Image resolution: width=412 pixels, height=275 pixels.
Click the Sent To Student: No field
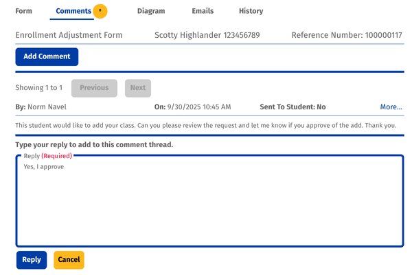(293, 107)
